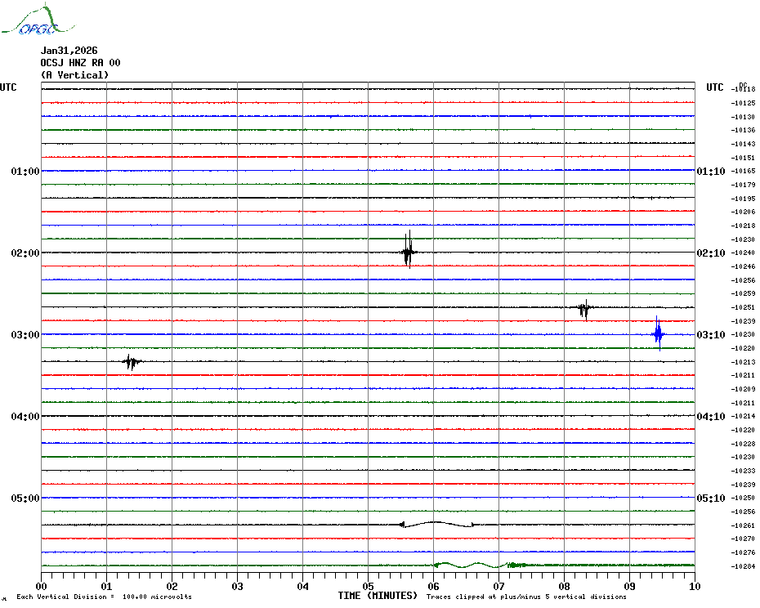The image size is (760, 608).
Task: Click the 00 minute axis label
Action: coord(41,586)
